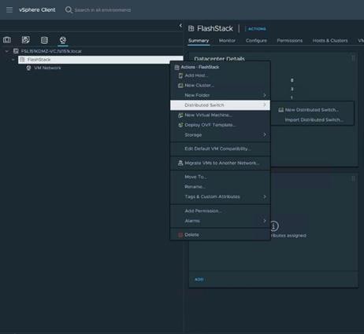Click the Add Host menu icon

click(x=180, y=75)
